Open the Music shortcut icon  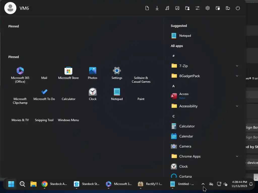pos(167,8)
